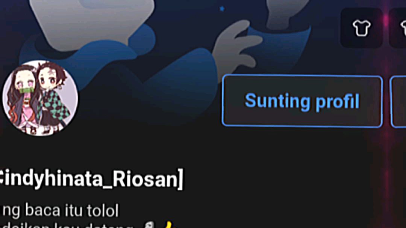Click the closing bracket after Riosan
Screen dimensions: 406x228
click(x=180, y=179)
